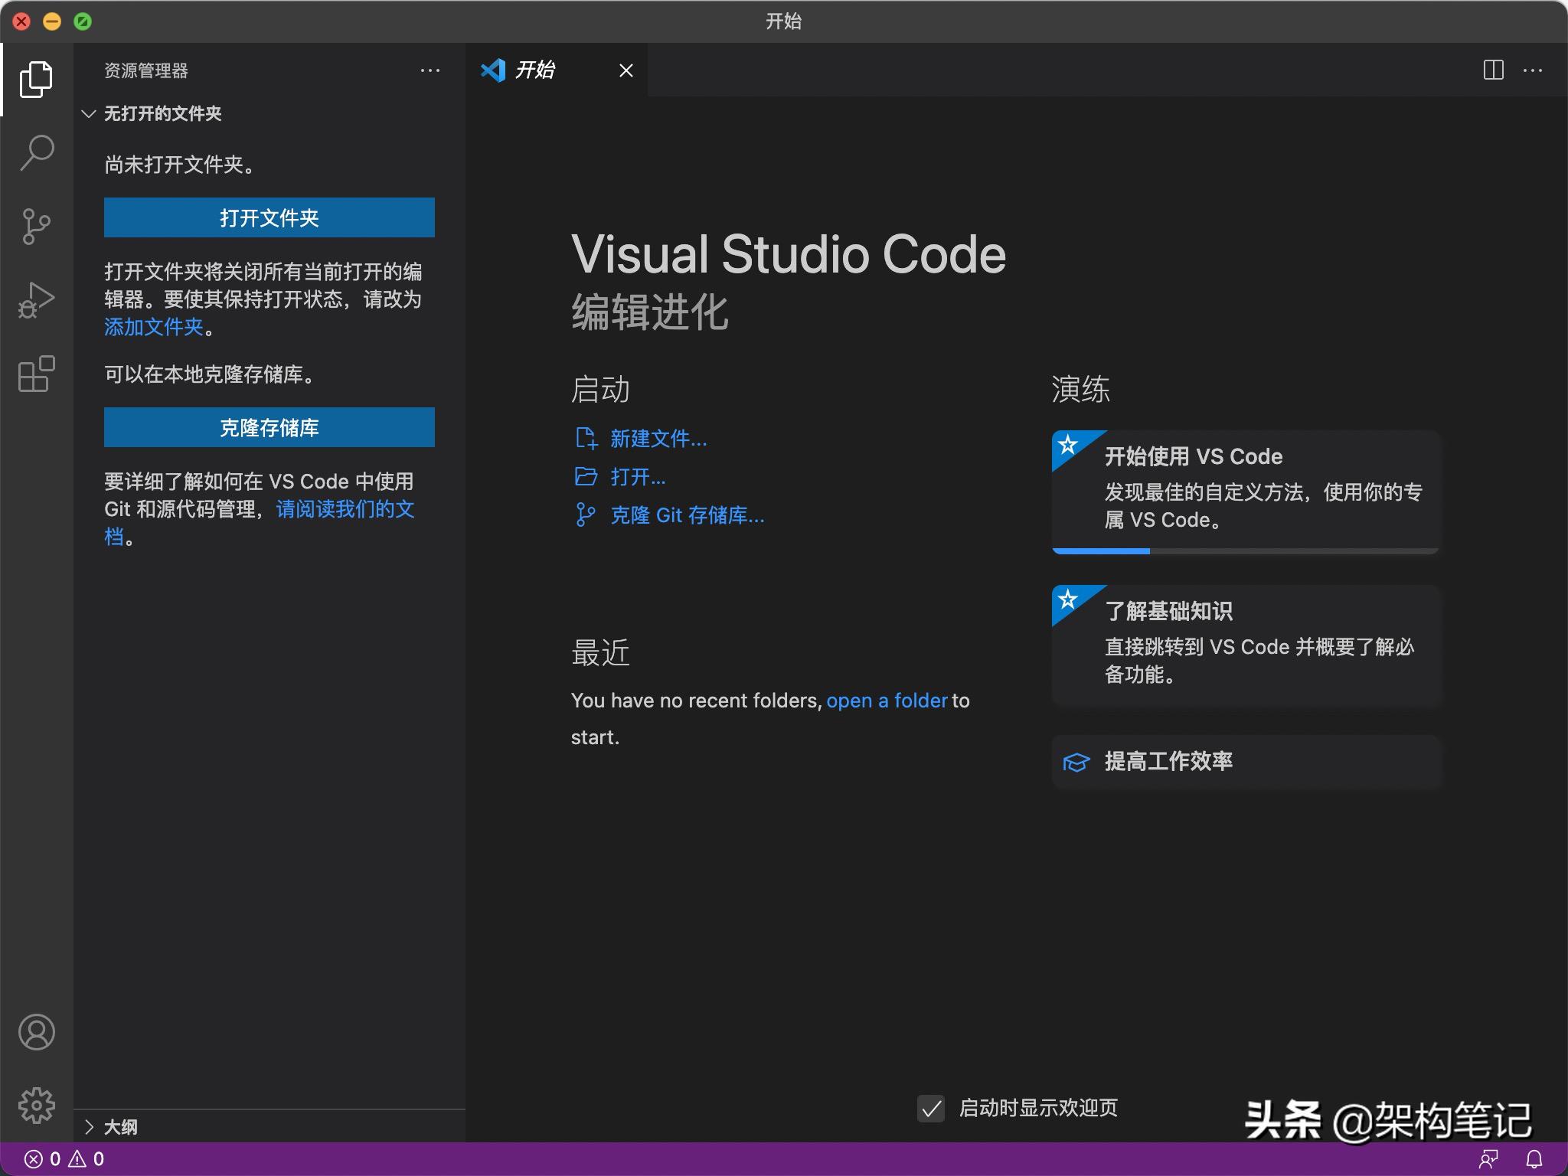Open editor more actions ellipsis
This screenshot has height=1176, width=1568.
tap(1533, 70)
